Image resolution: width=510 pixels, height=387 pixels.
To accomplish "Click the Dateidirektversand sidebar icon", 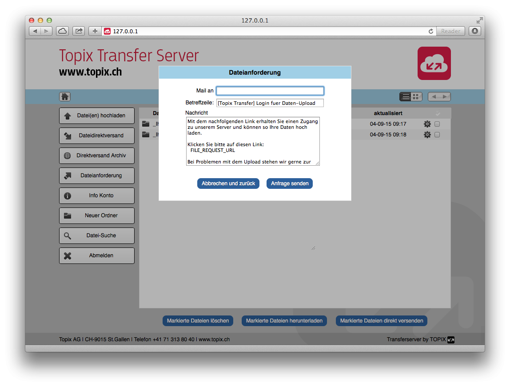I will click(x=68, y=136).
